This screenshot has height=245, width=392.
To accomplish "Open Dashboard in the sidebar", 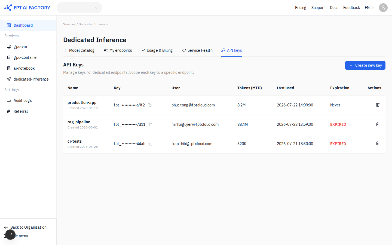I will point(28,25).
